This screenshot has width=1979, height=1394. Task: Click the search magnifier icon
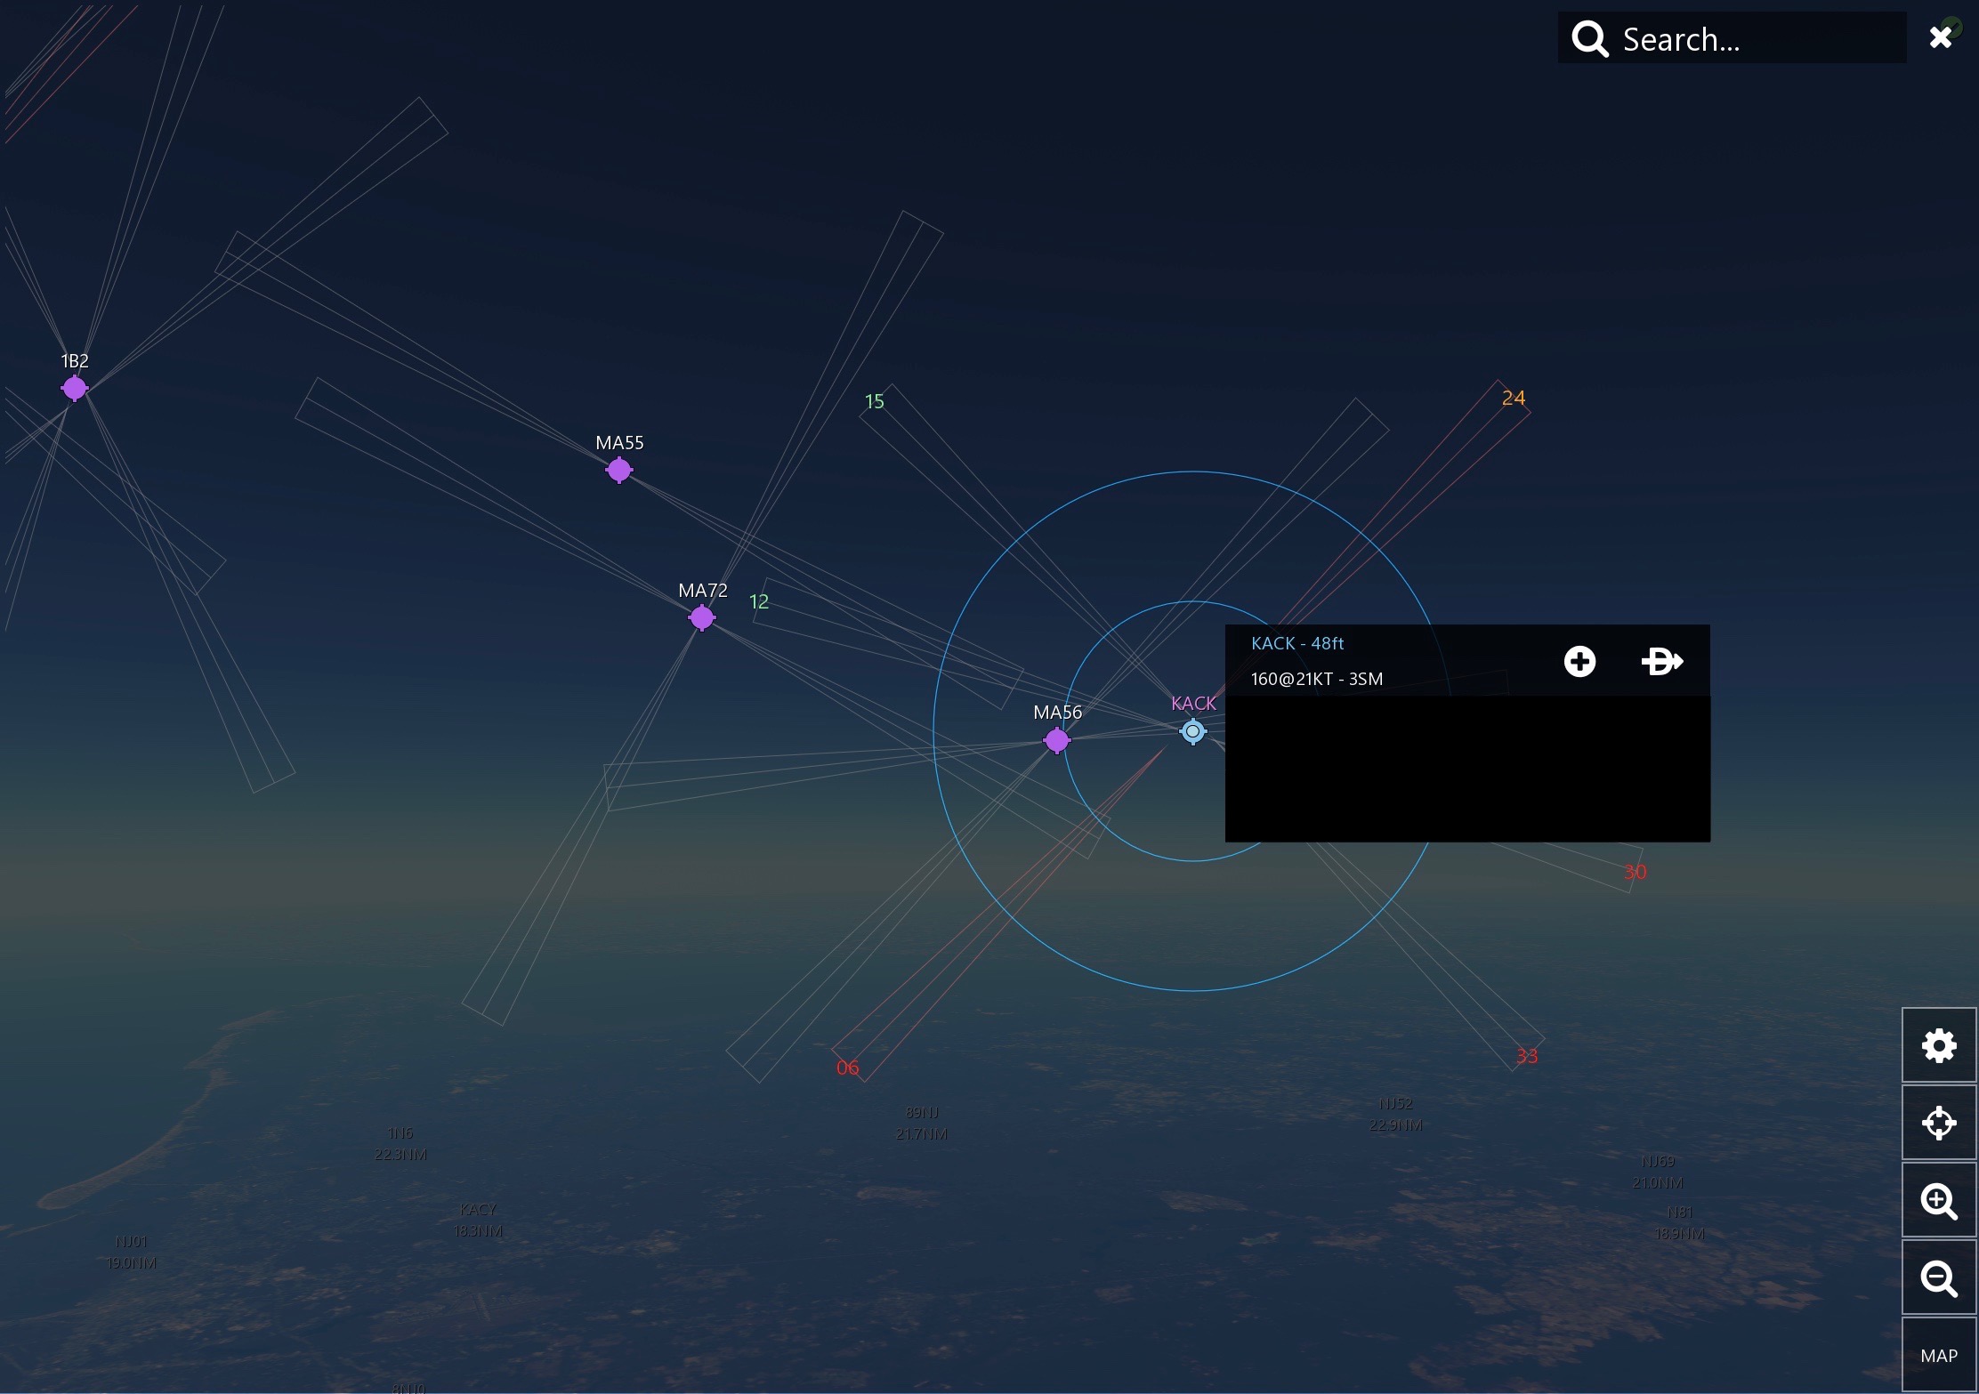1589,39
